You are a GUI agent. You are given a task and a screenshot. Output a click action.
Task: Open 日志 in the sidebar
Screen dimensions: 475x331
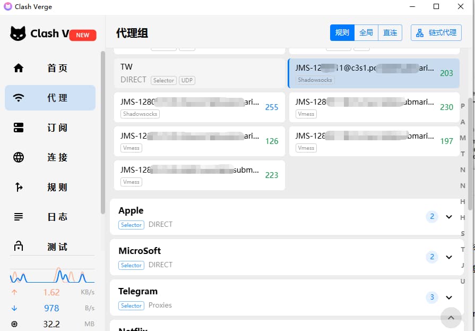coord(50,217)
